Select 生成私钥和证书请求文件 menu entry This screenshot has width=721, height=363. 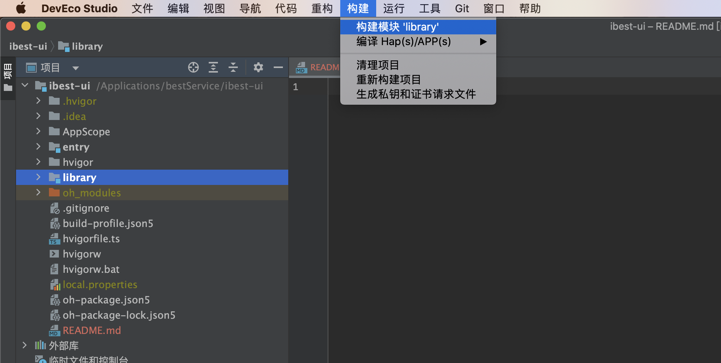[418, 94]
